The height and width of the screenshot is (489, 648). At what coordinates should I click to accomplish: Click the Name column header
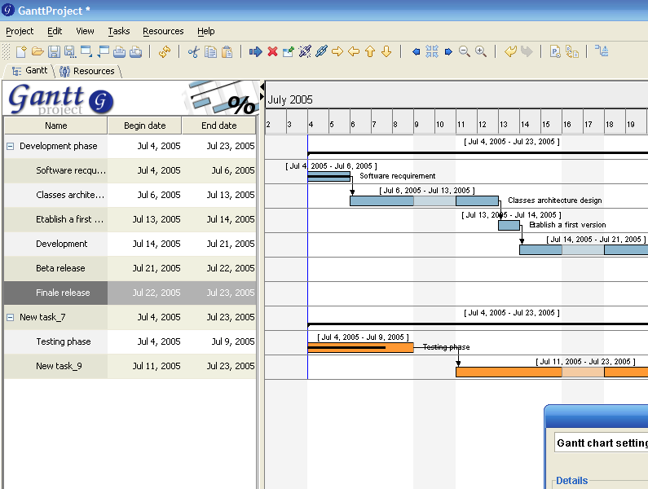pyautogui.click(x=55, y=126)
